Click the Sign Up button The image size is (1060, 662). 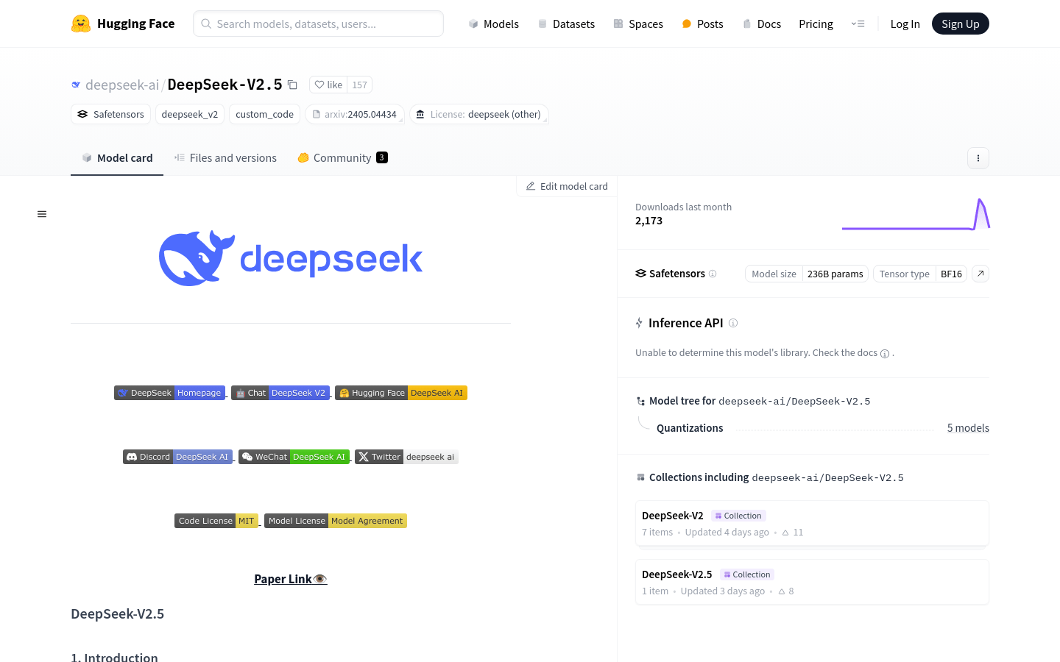tap(960, 24)
